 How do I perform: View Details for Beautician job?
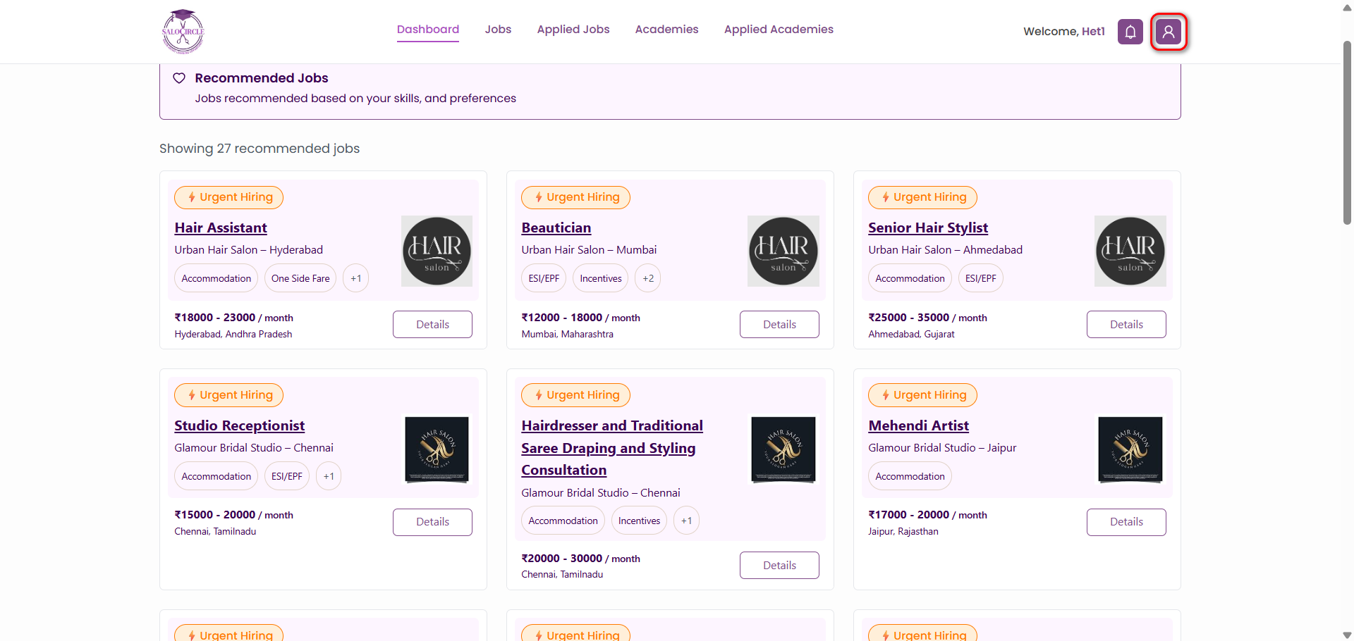779,324
